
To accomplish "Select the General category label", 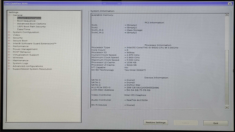I will (18, 15).
